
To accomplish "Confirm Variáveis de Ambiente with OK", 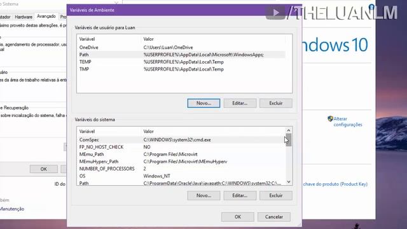I will tap(238, 217).
